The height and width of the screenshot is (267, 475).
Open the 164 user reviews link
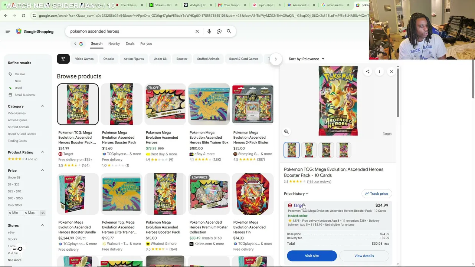319,182
